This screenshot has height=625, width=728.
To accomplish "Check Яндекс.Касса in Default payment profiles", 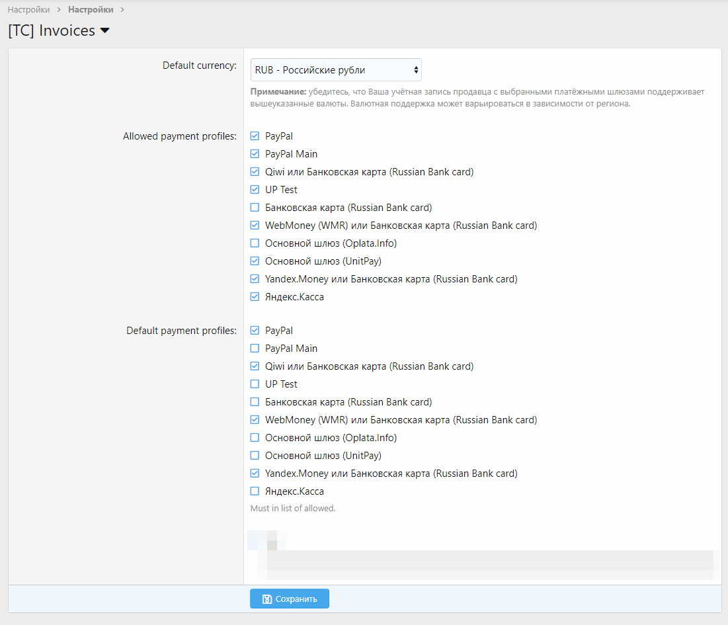I will pyautogui.click(x=255, y=491).
